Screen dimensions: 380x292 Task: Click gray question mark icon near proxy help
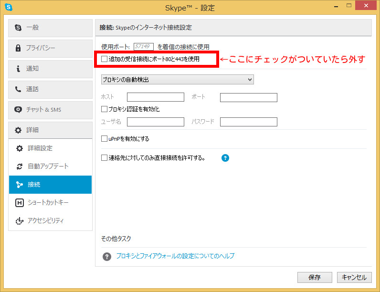point(107,256)
